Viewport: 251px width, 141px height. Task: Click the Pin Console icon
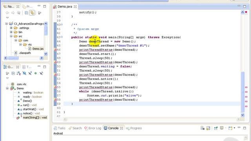tap(216, 128)
